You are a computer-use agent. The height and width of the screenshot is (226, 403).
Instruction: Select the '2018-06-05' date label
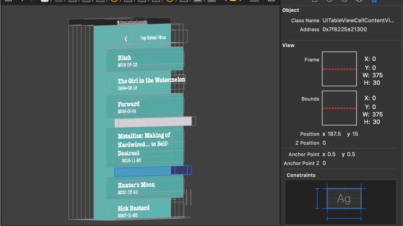[128, 65]
